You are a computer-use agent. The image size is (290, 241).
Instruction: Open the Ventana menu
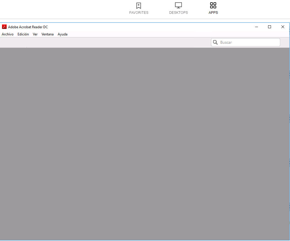(47, 34)
